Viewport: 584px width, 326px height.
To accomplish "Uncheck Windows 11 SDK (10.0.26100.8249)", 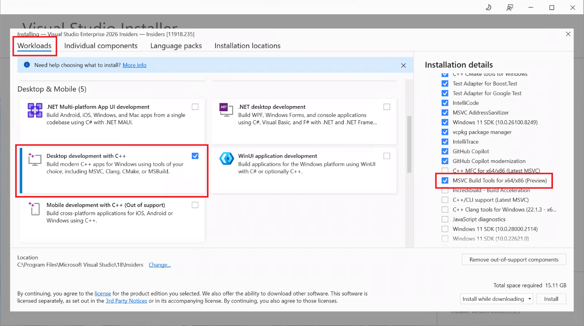I will pyautogui.click(x=445, y=122).
